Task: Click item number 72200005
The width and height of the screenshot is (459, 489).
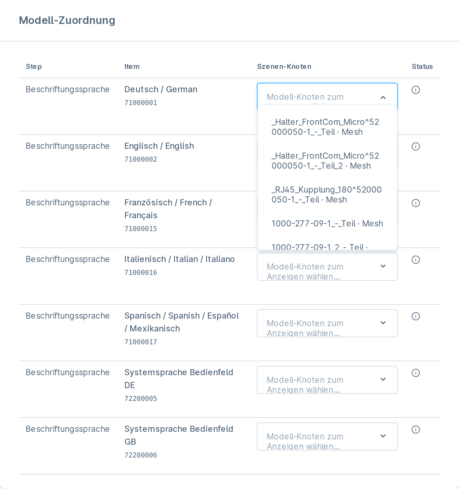Action: coord(141,399)
